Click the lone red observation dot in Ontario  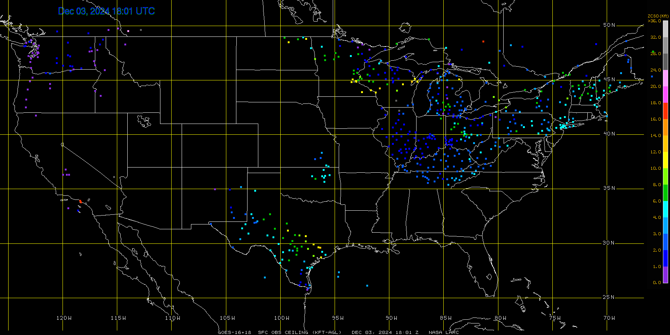(x=483, y=41)
